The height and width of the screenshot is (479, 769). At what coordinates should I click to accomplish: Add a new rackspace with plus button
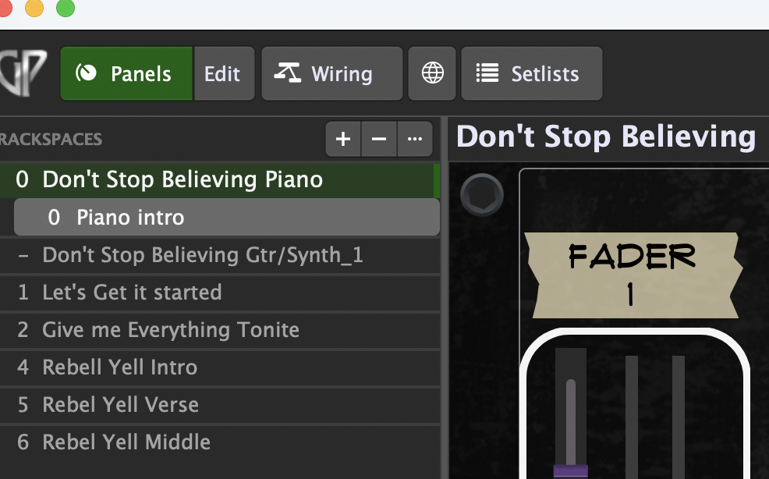click(x=342, y=140)
